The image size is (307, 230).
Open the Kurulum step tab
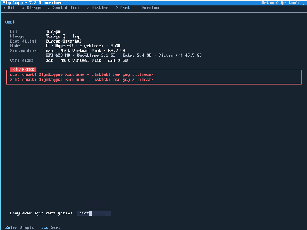tap(151, 8)
